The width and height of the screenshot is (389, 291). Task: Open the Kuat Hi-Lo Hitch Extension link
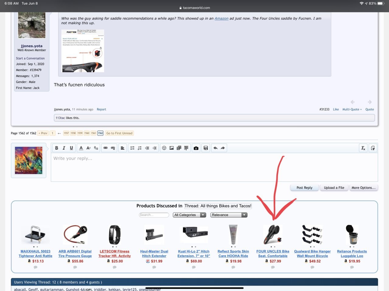(194, 254)
